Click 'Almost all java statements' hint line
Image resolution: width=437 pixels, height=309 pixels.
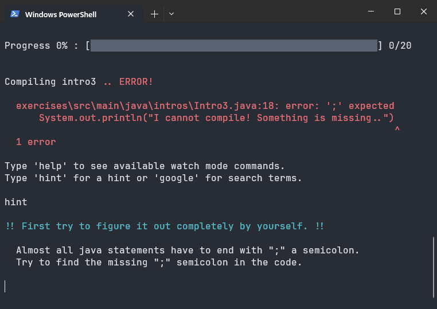point(188,250)
